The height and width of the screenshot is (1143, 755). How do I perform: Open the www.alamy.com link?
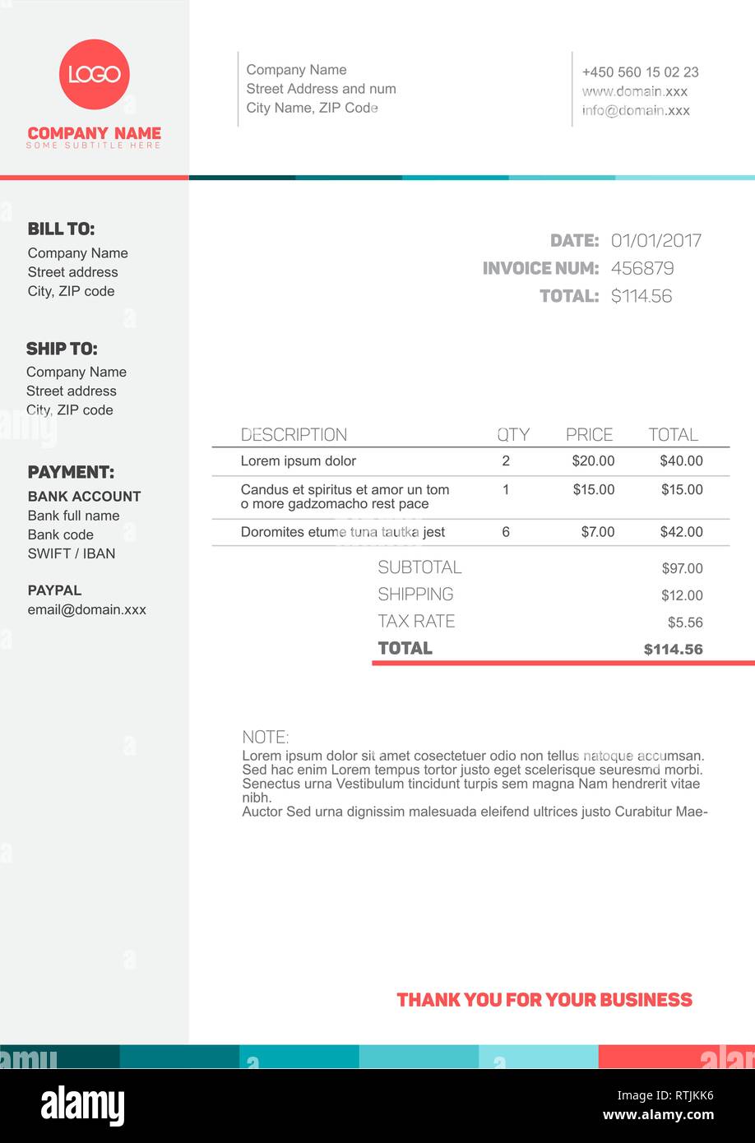coord(658,1115)
